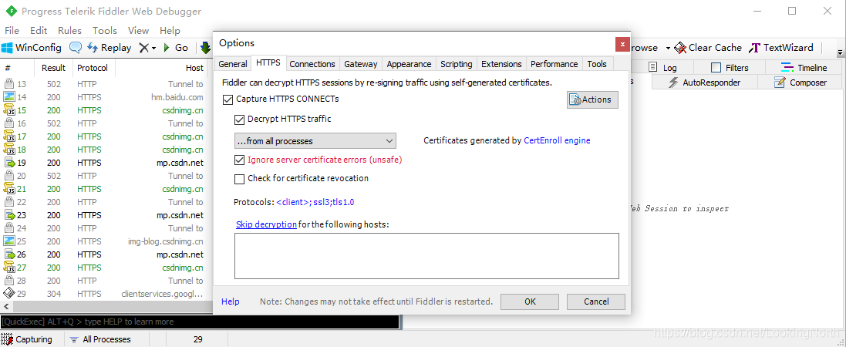The width and height of the screenshot is (846, 347).
Task: Toggle Decrypt HTTPS traffic checkbox
Action: click(x=239, y=120)
